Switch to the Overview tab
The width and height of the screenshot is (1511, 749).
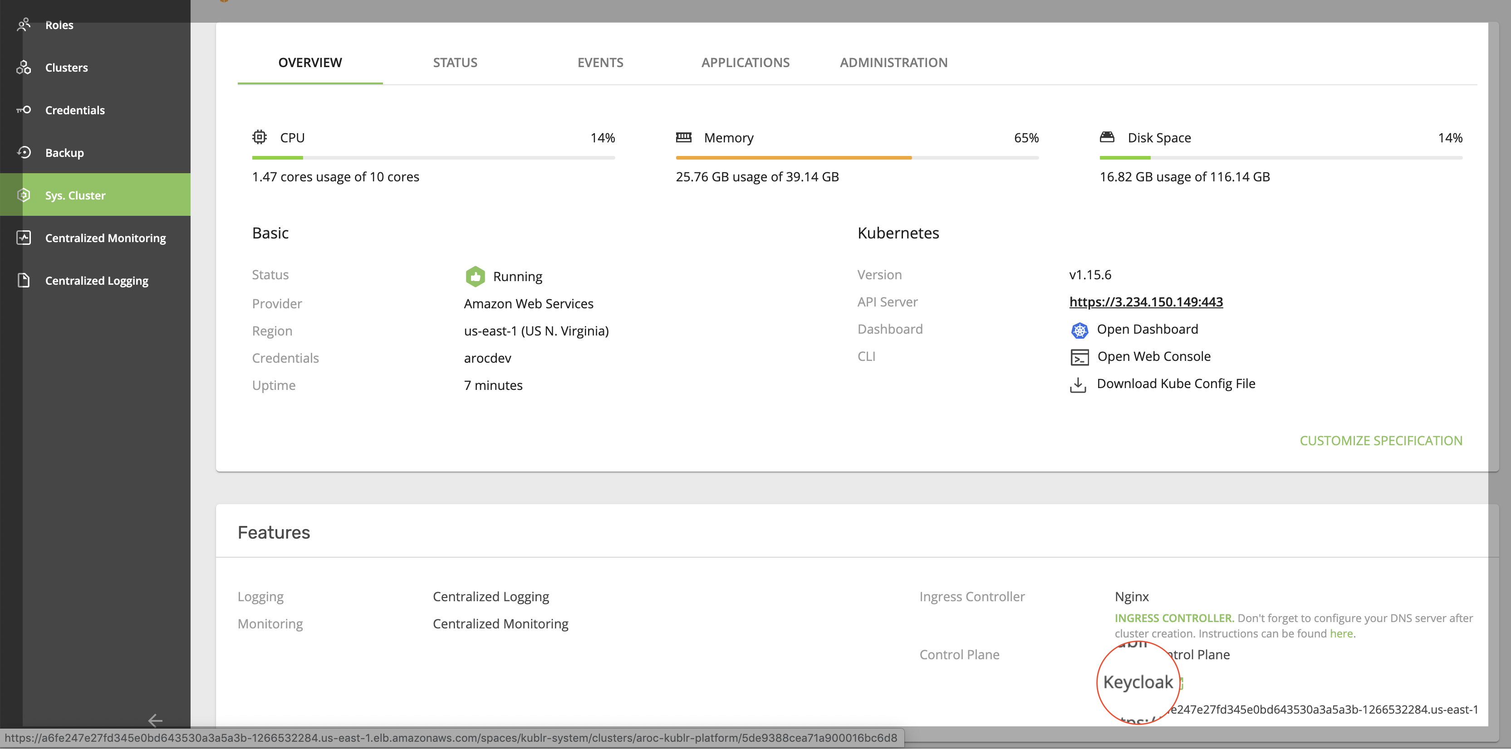pos(310,63)
